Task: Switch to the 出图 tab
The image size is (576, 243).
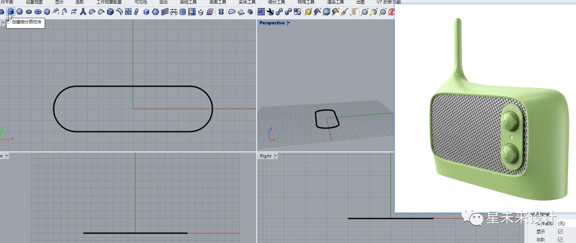Action: pyautogui.click(x=360, y=2)
